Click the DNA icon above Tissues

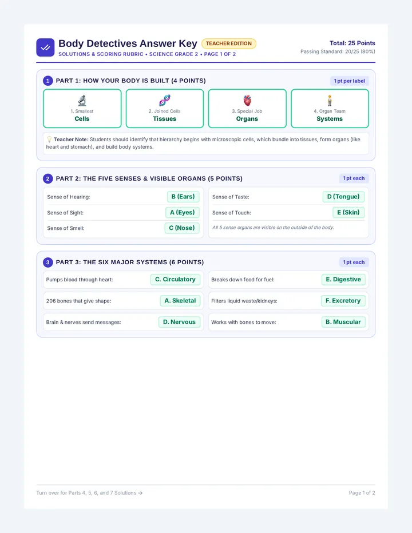click(165, 101)
